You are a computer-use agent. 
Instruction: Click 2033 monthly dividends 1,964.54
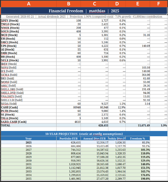pos(117,171)
